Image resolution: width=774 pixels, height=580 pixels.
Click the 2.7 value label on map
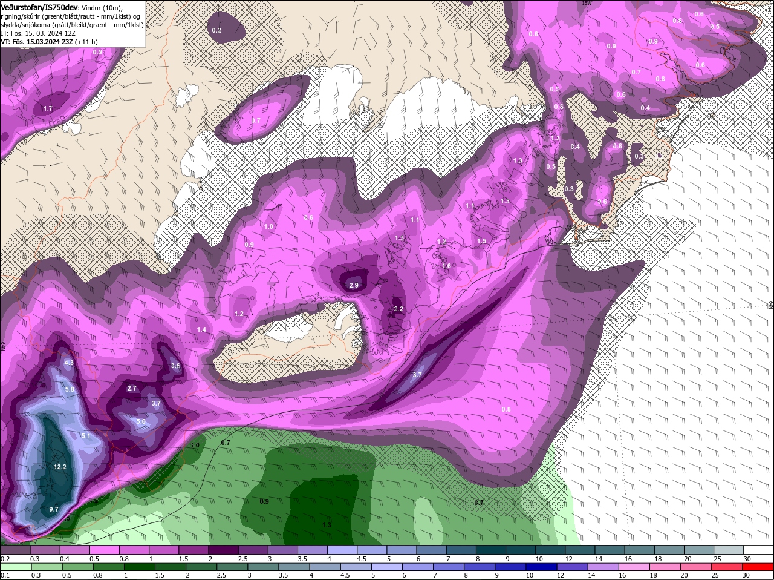click(x=132, y=388)
